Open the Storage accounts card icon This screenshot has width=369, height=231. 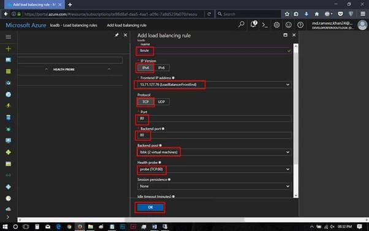[8, 164]
